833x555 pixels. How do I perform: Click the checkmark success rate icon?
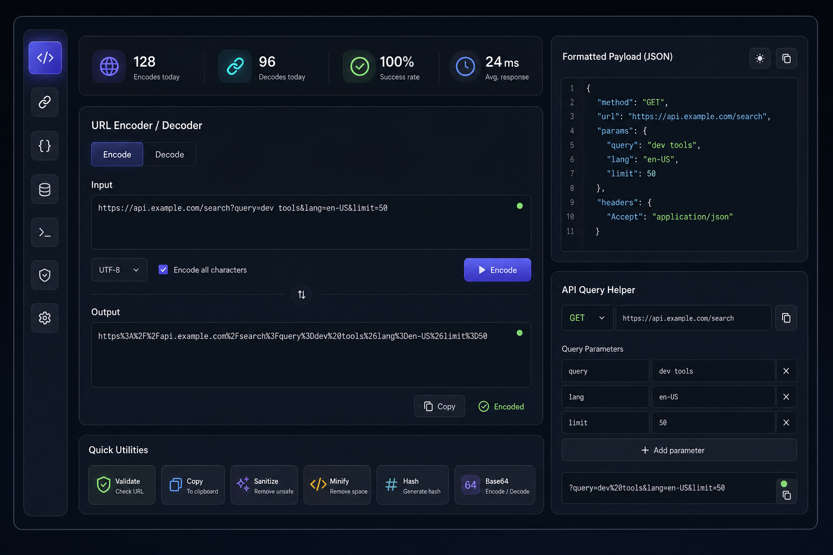[360, 67]
